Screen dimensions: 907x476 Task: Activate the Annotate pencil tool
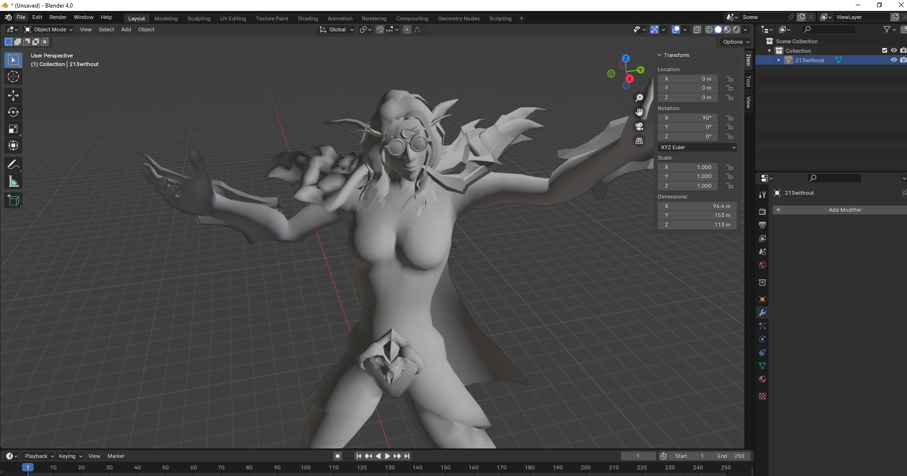point(13,165)
